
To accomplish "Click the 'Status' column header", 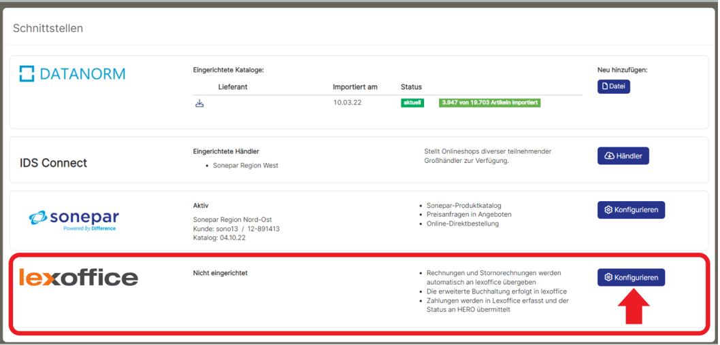I will pyautogui.click(x=411, y=87).
